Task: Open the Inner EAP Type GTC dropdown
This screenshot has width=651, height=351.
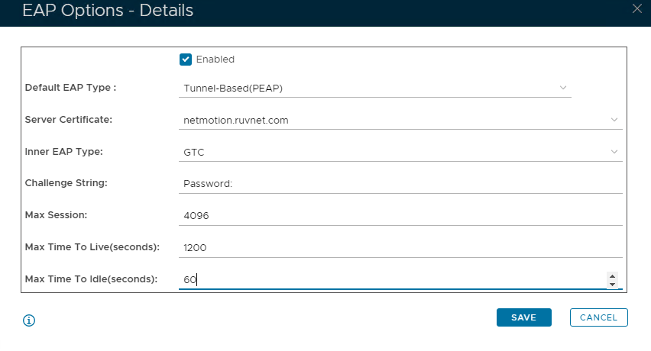Action: point(401,152)
